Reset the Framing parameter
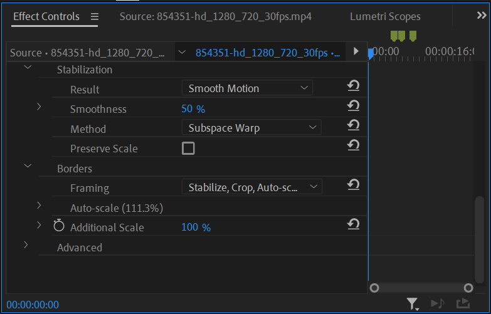The image size is (491, 314). click(353, 185)
